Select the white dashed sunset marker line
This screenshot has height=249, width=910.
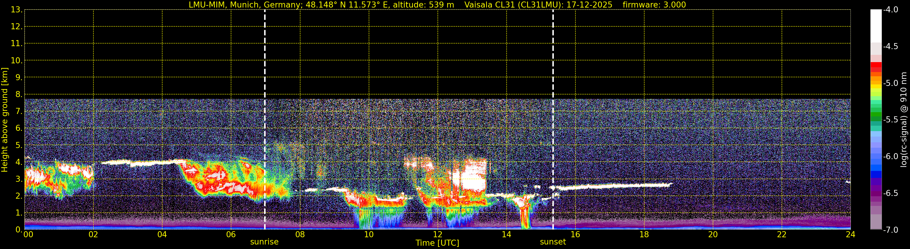(x=553, y=120)
